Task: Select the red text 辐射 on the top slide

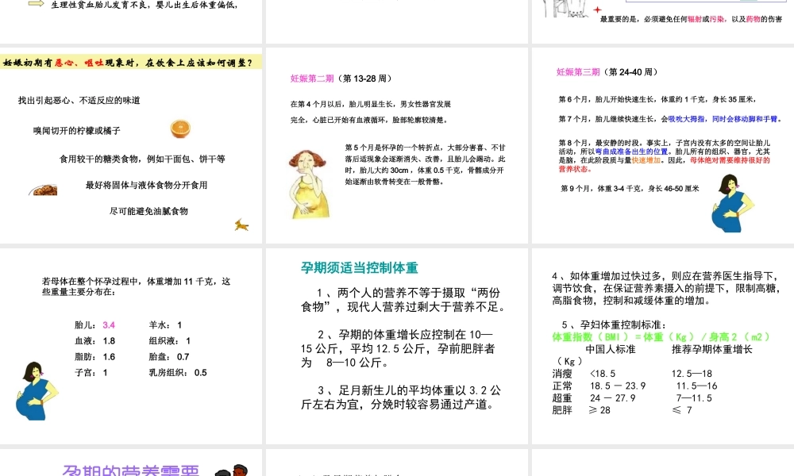Action: pyautogui.click(x=694, y=20)
